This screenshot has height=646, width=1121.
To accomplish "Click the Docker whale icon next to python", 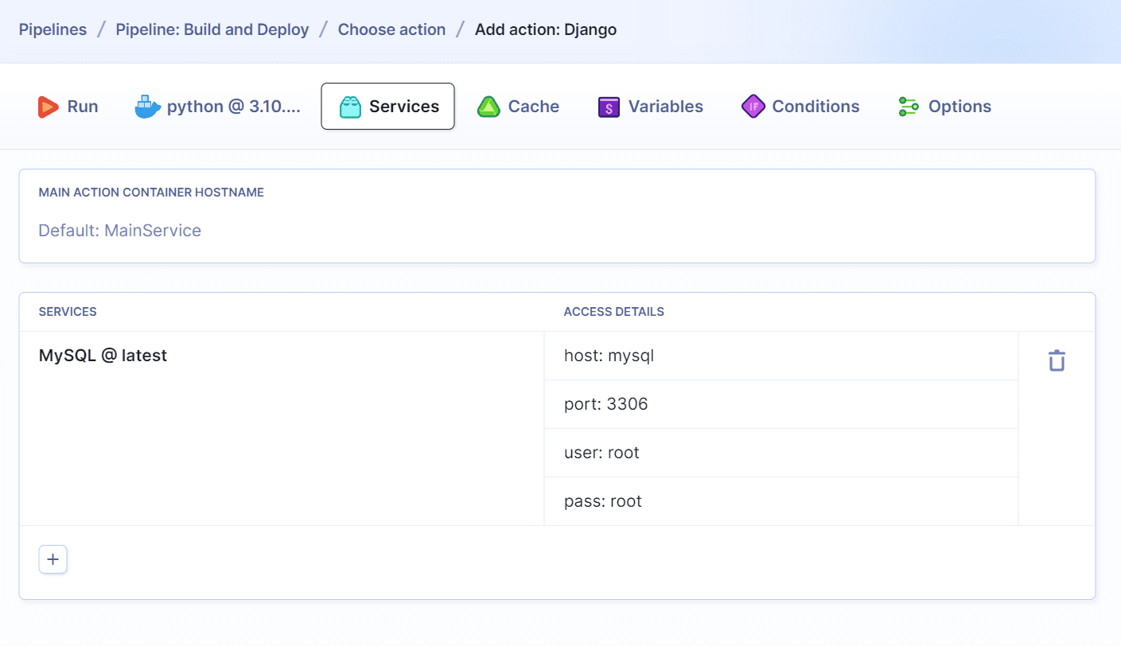I will pos(146,106).
